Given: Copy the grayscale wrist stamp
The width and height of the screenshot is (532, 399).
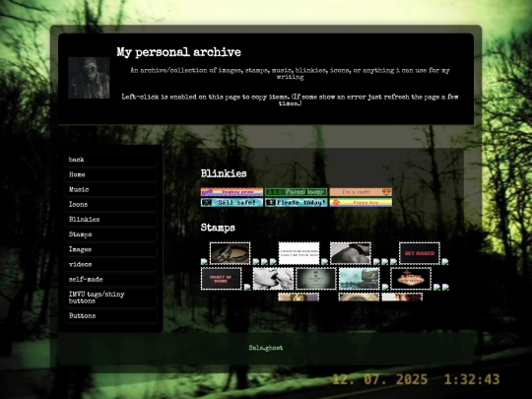Looking at the screenshot, I should point(351,253).
